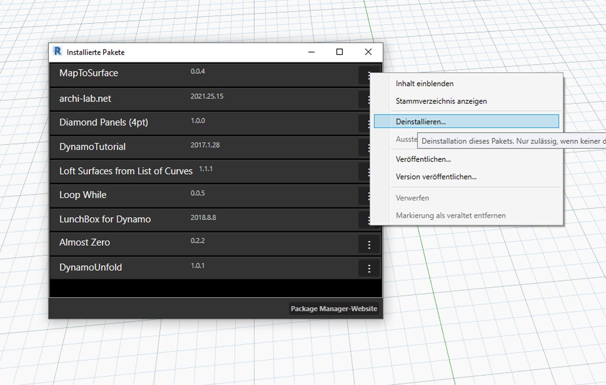Open the Package Manager-Website link
Screen dimensions: 606x385
334,309
